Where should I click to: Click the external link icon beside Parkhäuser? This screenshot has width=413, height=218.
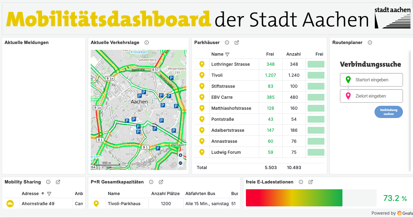coord(237,42)
